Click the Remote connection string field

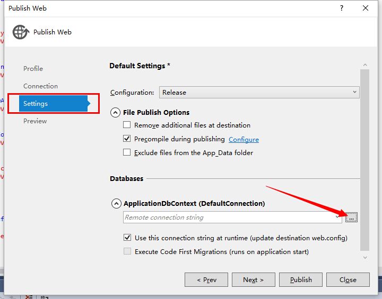tap(228, 218)
